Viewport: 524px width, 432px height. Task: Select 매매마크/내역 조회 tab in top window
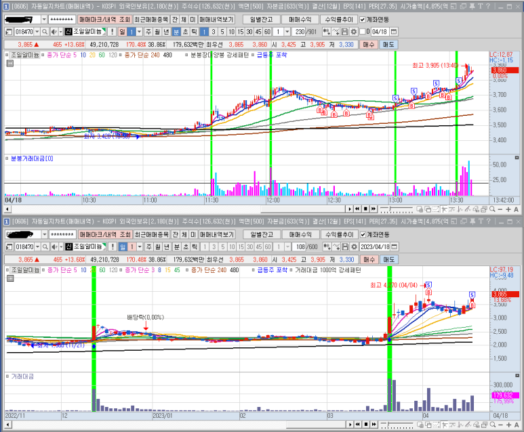104,20
